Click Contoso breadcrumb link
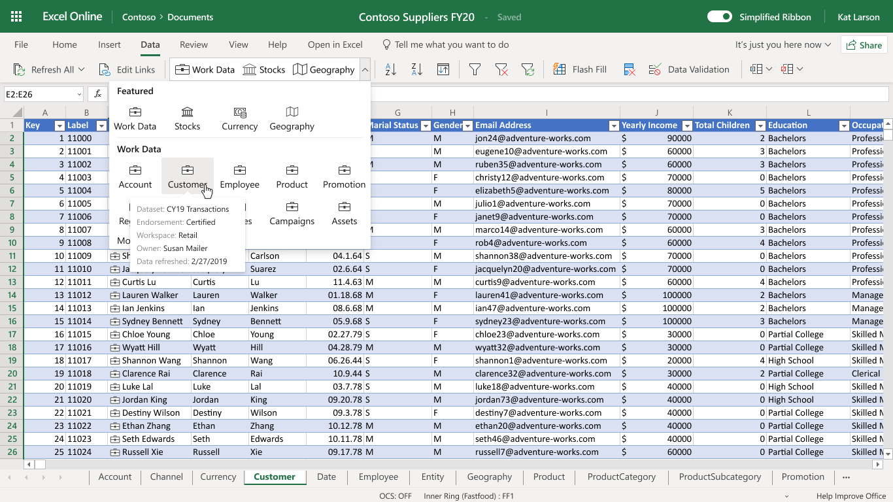 pos(139,17)
